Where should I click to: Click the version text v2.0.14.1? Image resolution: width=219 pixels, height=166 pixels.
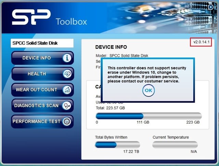202,42
